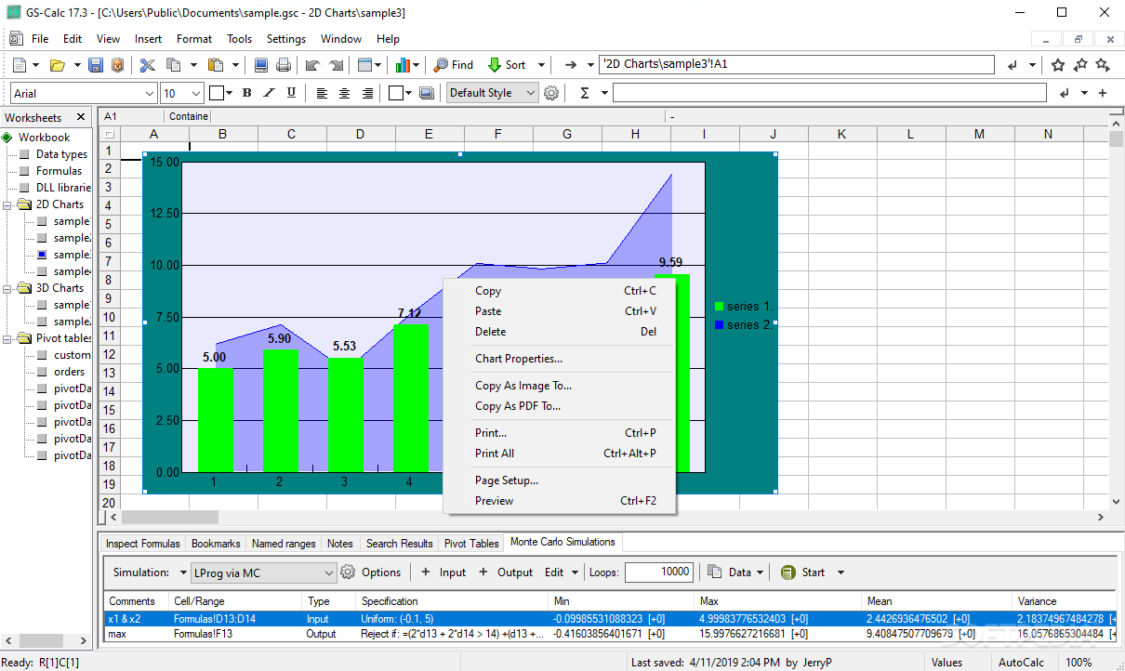Click the series 1. green legend swatch
The image size is (1125, 671).
point(719,306)
